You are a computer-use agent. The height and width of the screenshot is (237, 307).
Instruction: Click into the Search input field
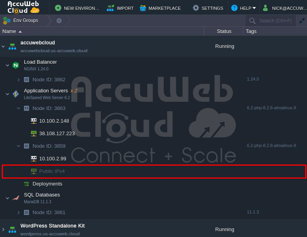pyautogui.click(x=276, y=21)
